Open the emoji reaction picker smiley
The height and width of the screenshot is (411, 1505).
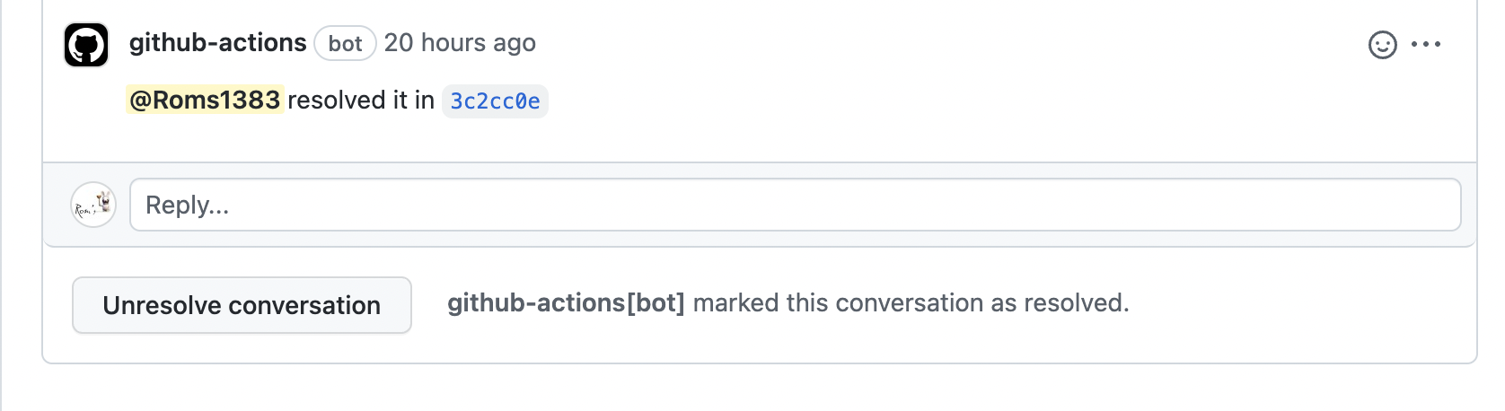pyautogui.click(x=1382, y=45)
